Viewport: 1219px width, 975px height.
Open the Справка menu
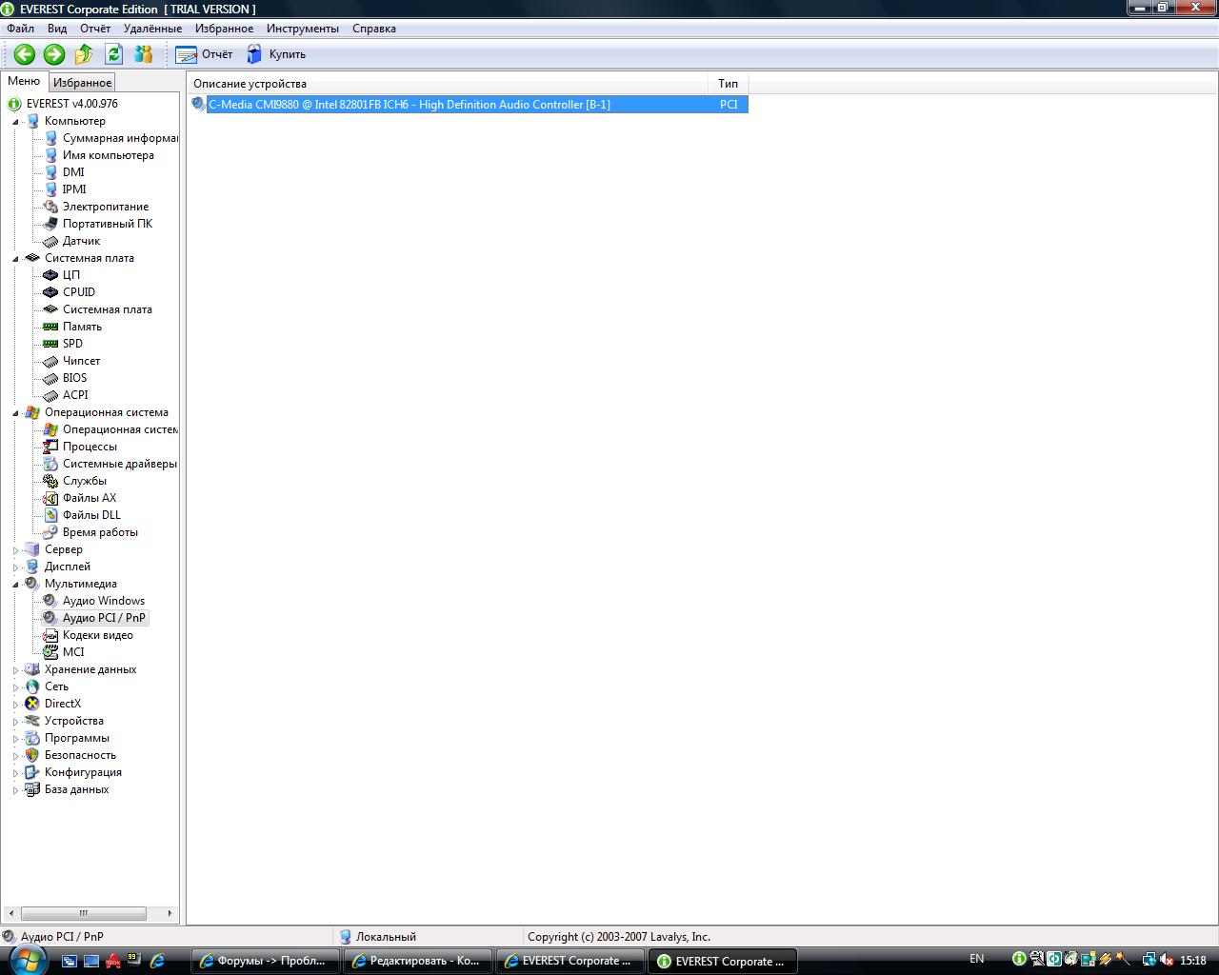[374, 29]
